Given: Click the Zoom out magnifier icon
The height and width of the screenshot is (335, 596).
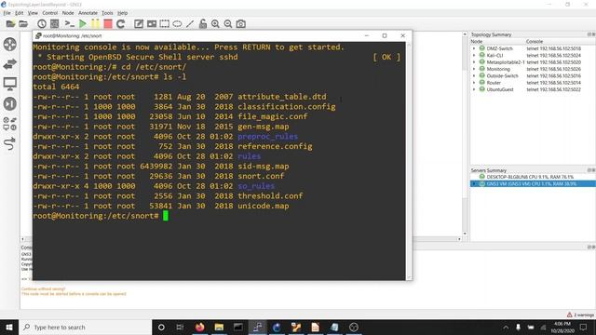Looking at the screenshot, I should tap(227, 24).
